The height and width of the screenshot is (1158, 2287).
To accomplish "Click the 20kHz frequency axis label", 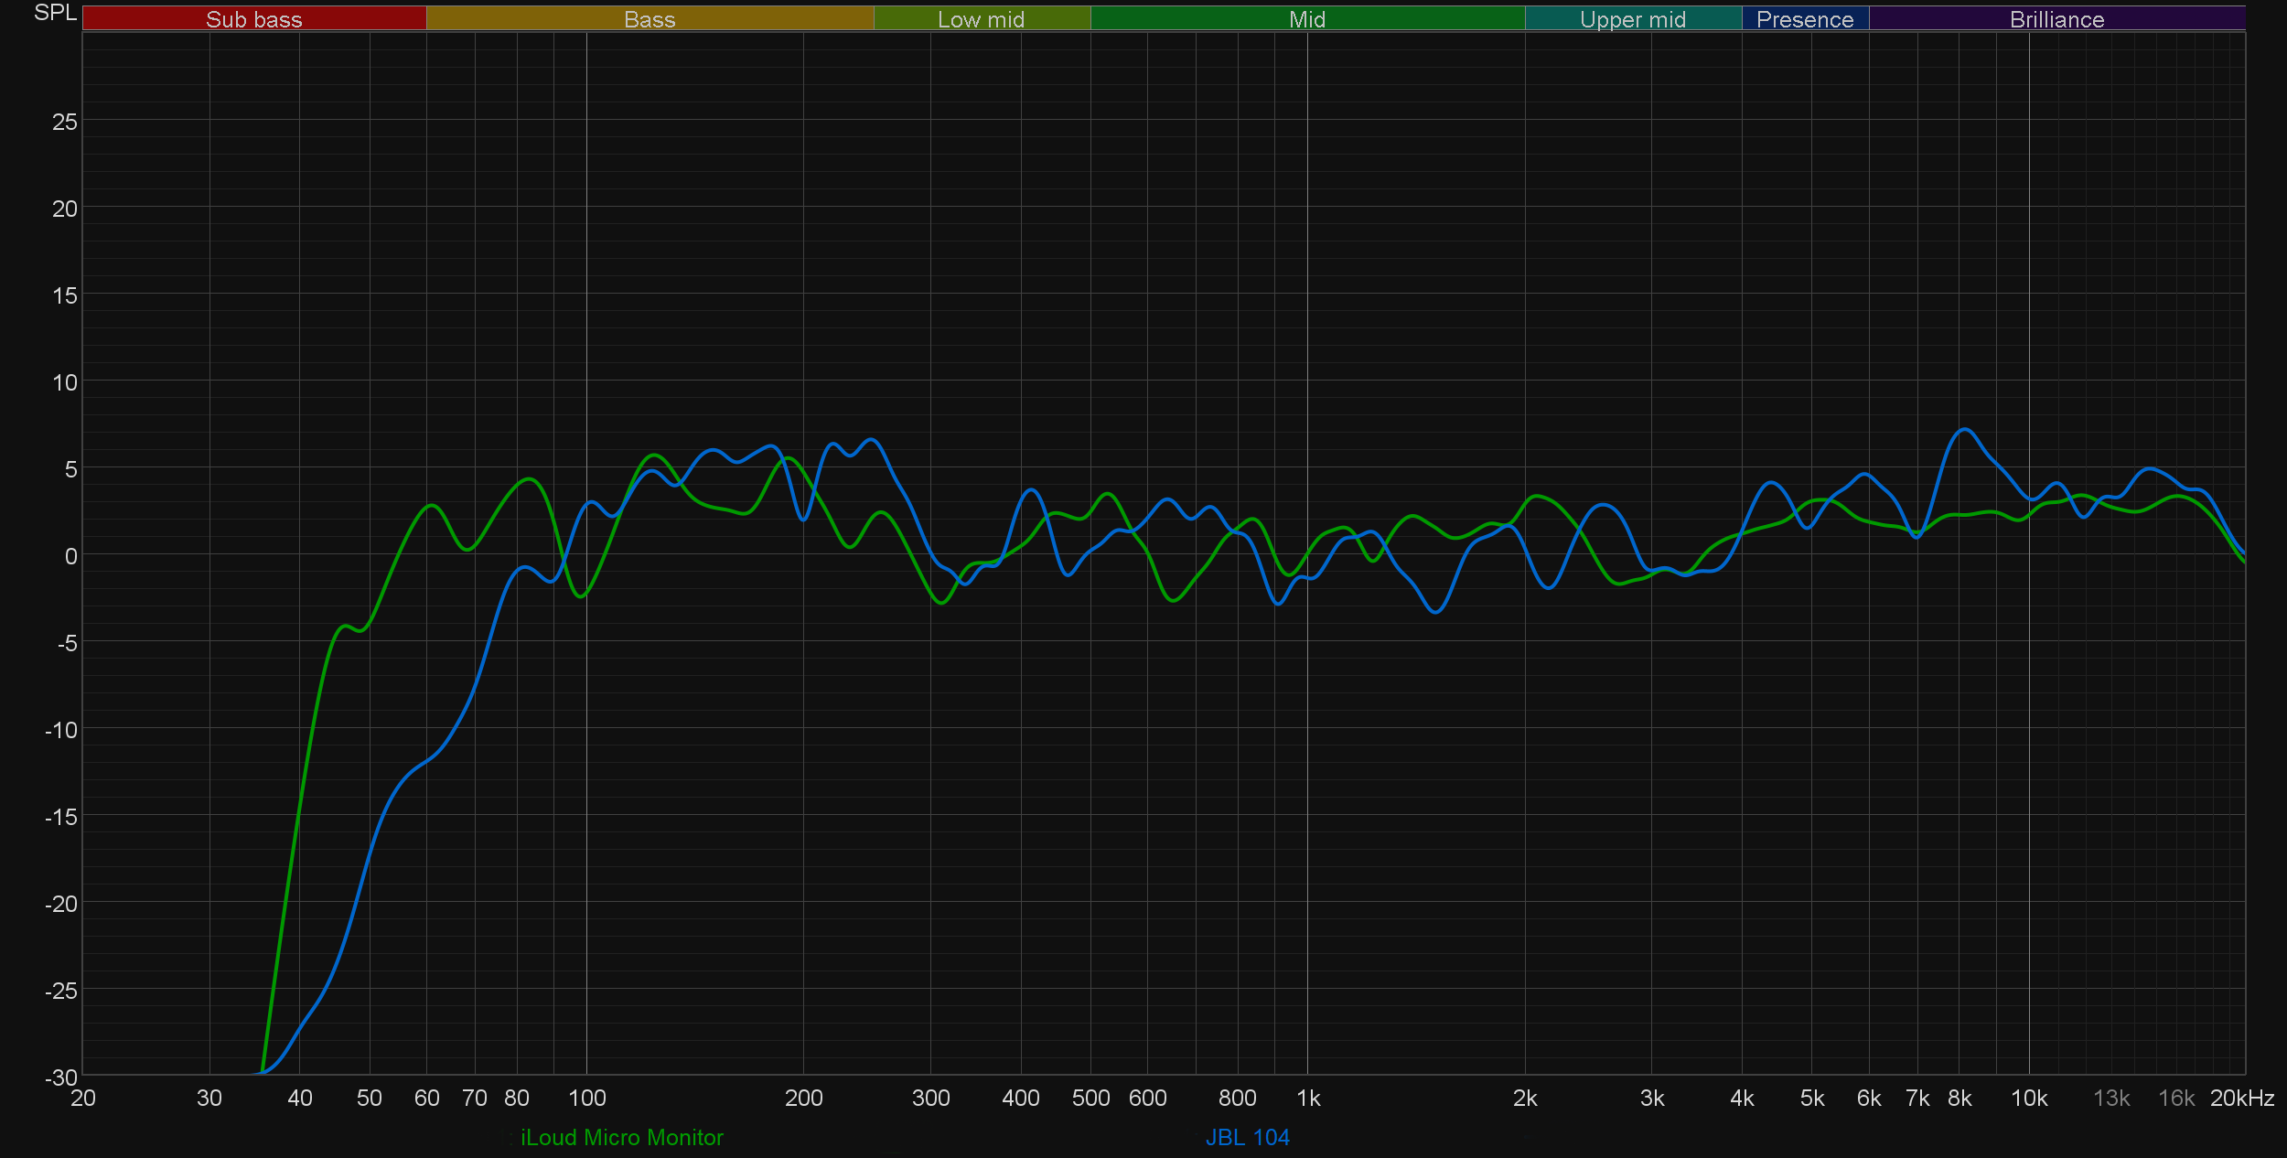I will click(2241, 1098).
